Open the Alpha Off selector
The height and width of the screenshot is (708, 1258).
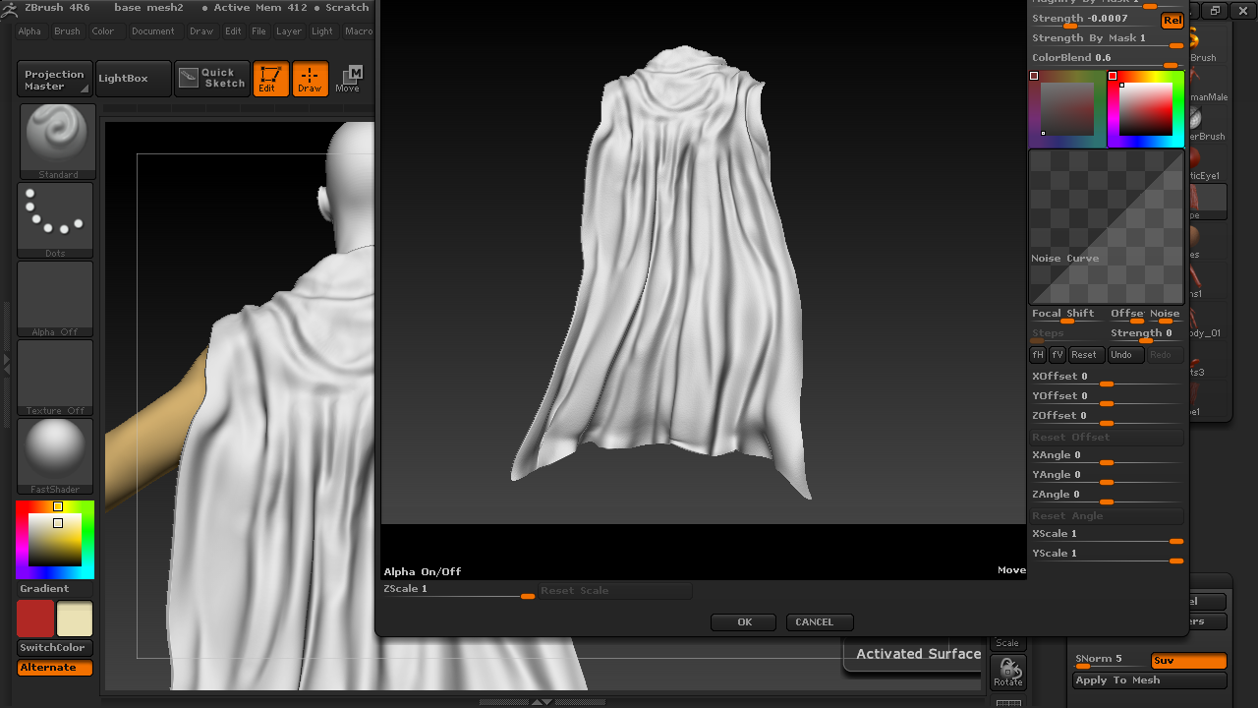[x=55, y=299]
